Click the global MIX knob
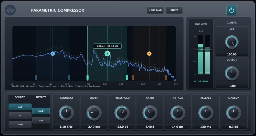256x136 pixels. pyautogui.click(x=232, y=42)
